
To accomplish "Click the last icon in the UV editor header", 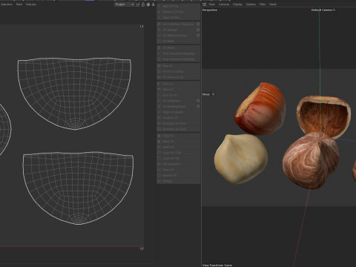I will click(x=154, y=4).
